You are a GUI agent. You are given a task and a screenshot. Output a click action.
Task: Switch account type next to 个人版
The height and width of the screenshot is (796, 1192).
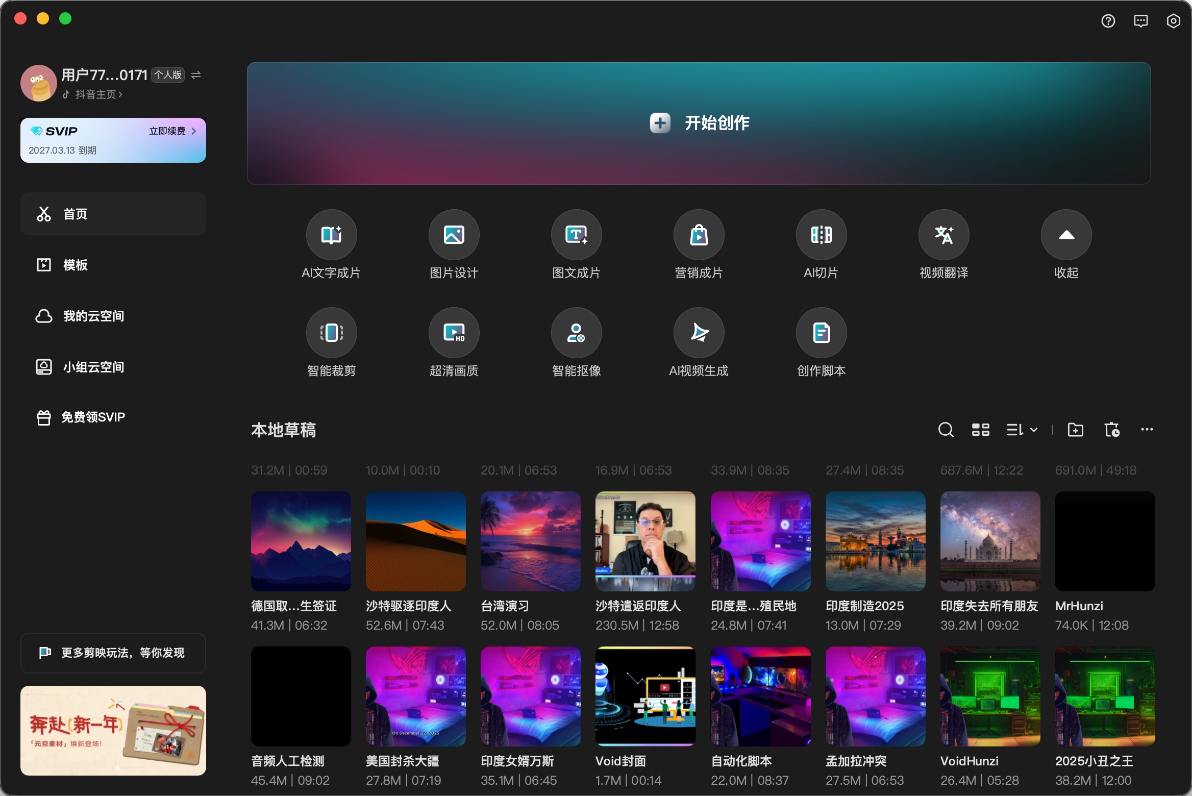click(x=196, y=75)
